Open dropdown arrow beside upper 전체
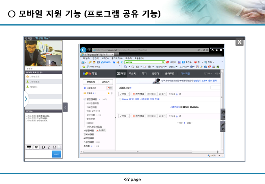The width and height of the screenshot is (265, 184). [x=128, y=94]
